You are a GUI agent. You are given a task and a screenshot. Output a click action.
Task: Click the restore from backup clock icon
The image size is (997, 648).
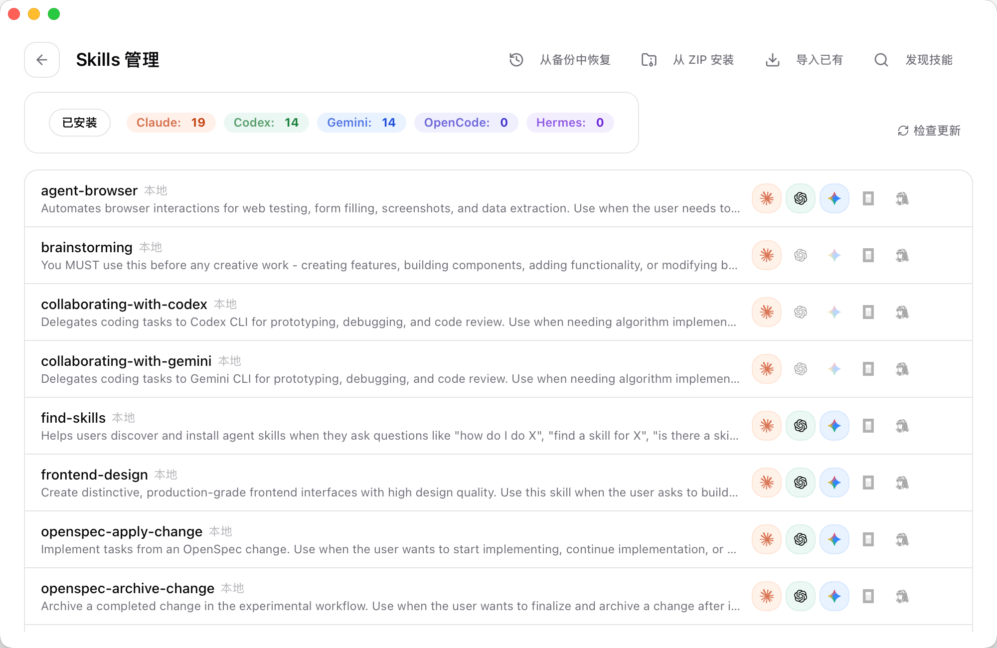point(516,60)
